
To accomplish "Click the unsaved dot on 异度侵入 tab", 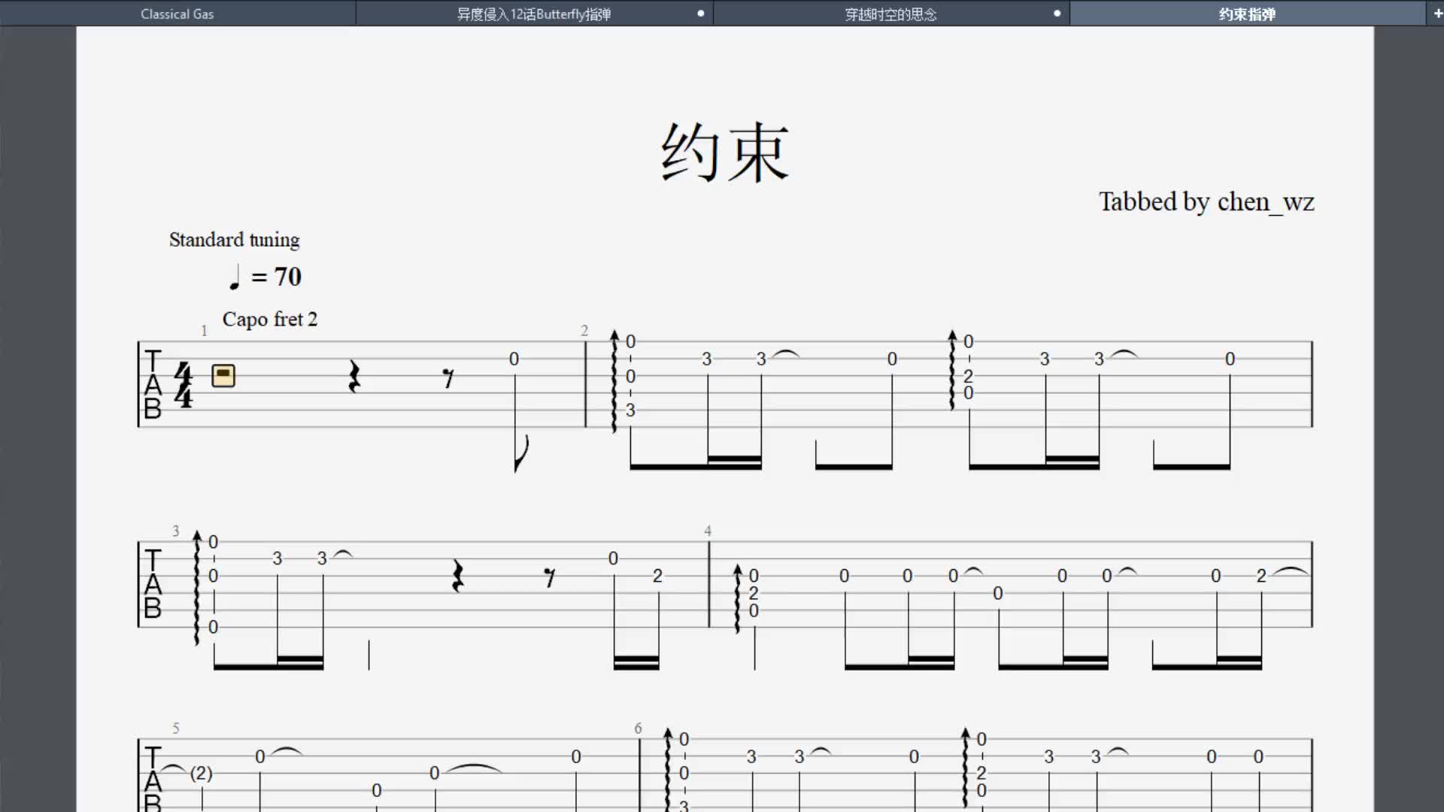I will [x=700, y=14].
